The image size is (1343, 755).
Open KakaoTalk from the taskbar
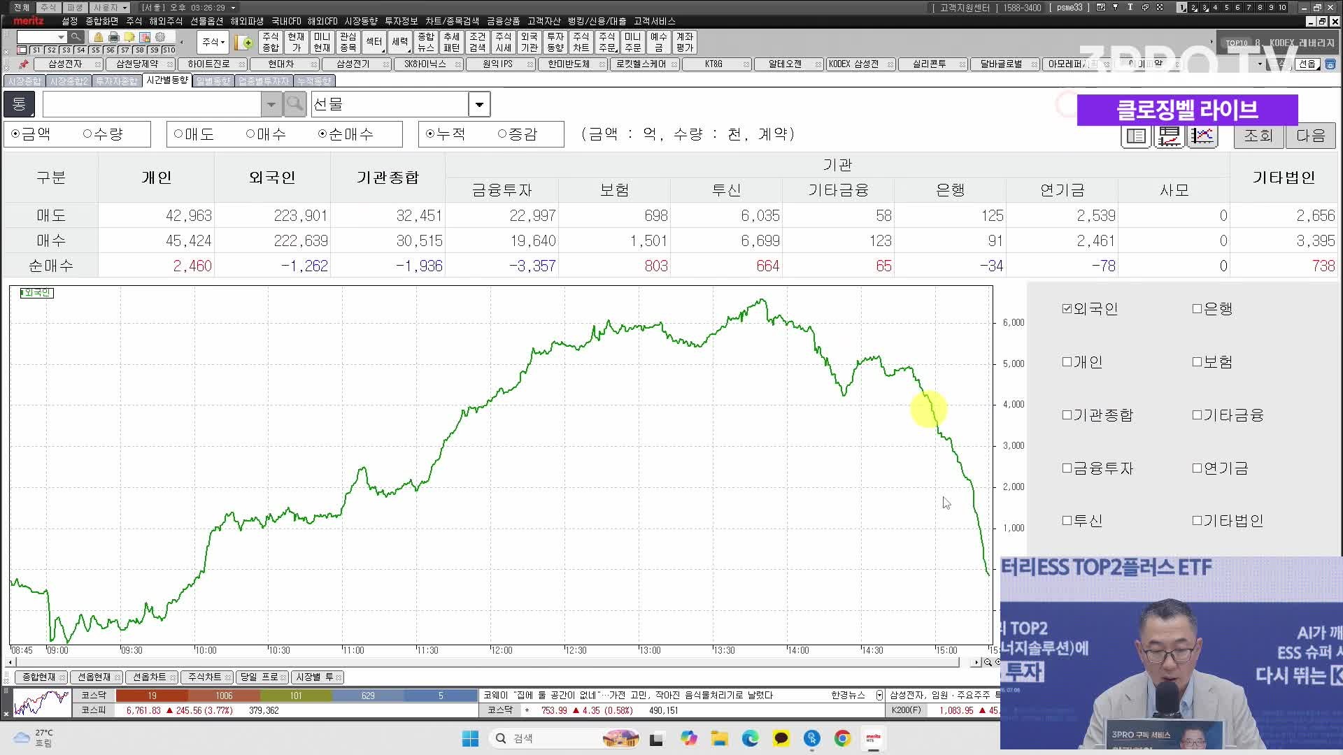(781, 738)
